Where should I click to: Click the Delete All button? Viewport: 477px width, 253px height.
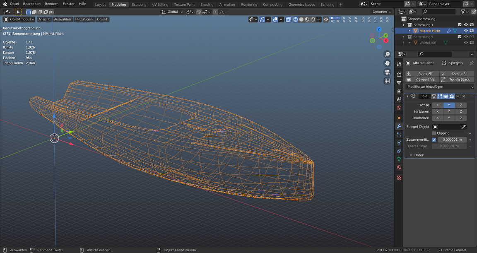point(457,73)
